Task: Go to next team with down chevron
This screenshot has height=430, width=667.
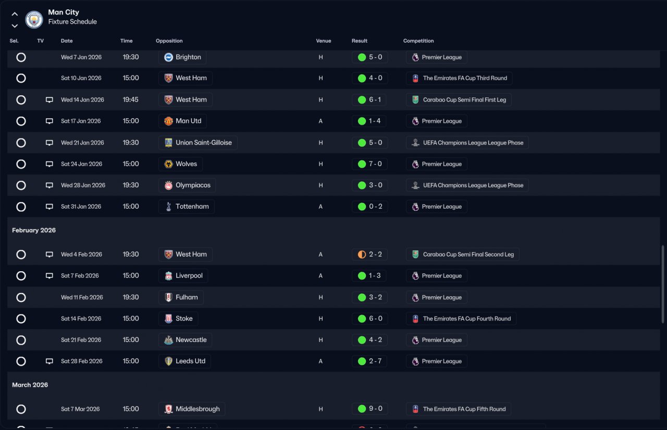Action: pos(15,26)
